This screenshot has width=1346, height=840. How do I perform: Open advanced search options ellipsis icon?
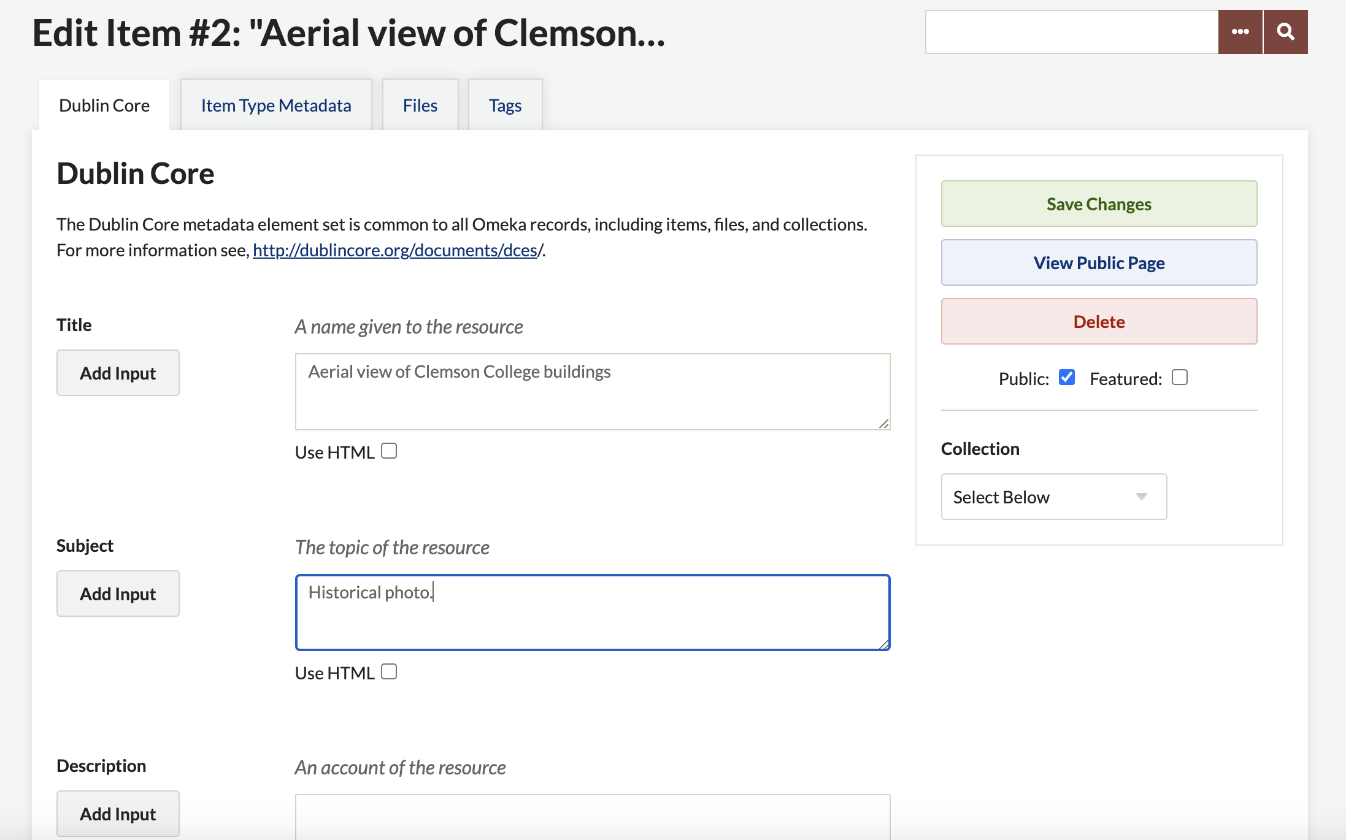pos(1240,32)
